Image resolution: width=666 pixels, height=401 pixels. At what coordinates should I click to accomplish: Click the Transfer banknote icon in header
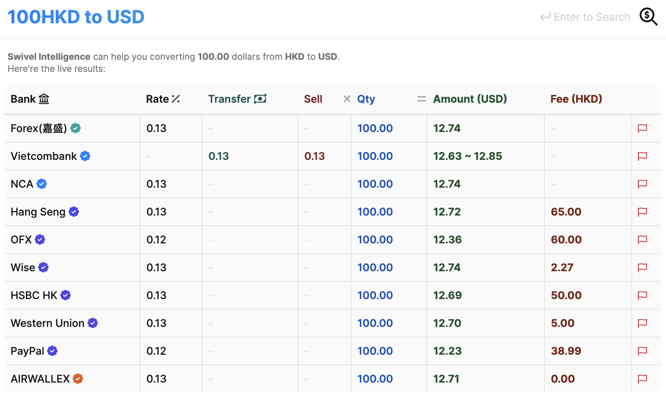coord(260,99)
